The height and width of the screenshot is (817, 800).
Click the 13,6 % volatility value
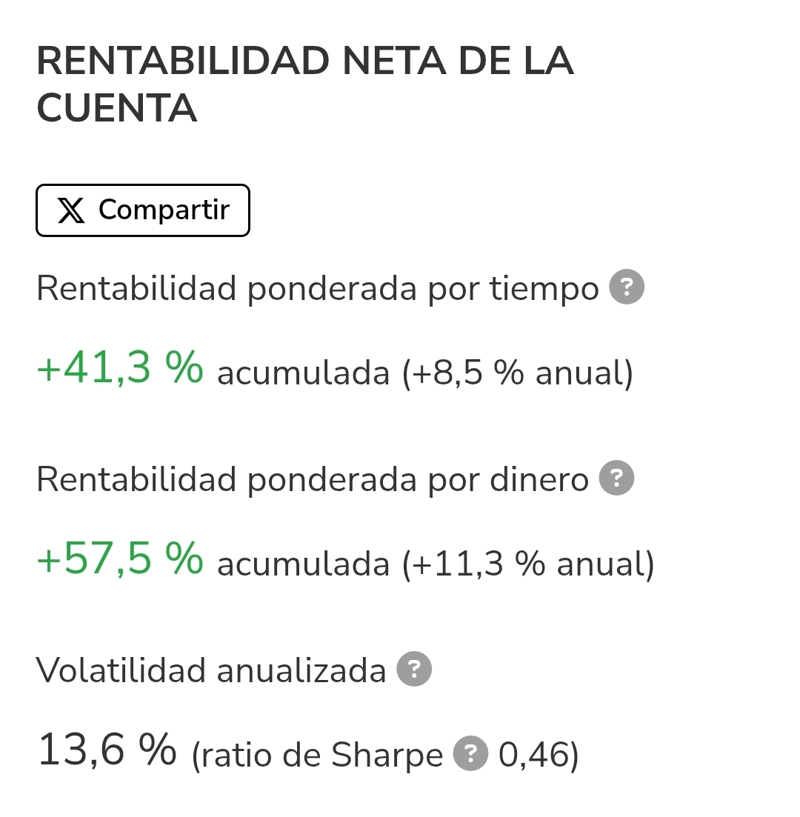point(107,750)
